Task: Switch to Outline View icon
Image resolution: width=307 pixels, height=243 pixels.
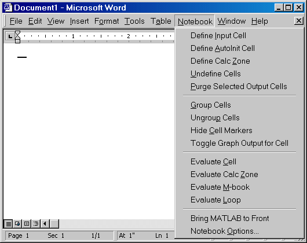Action: (36, 224)
